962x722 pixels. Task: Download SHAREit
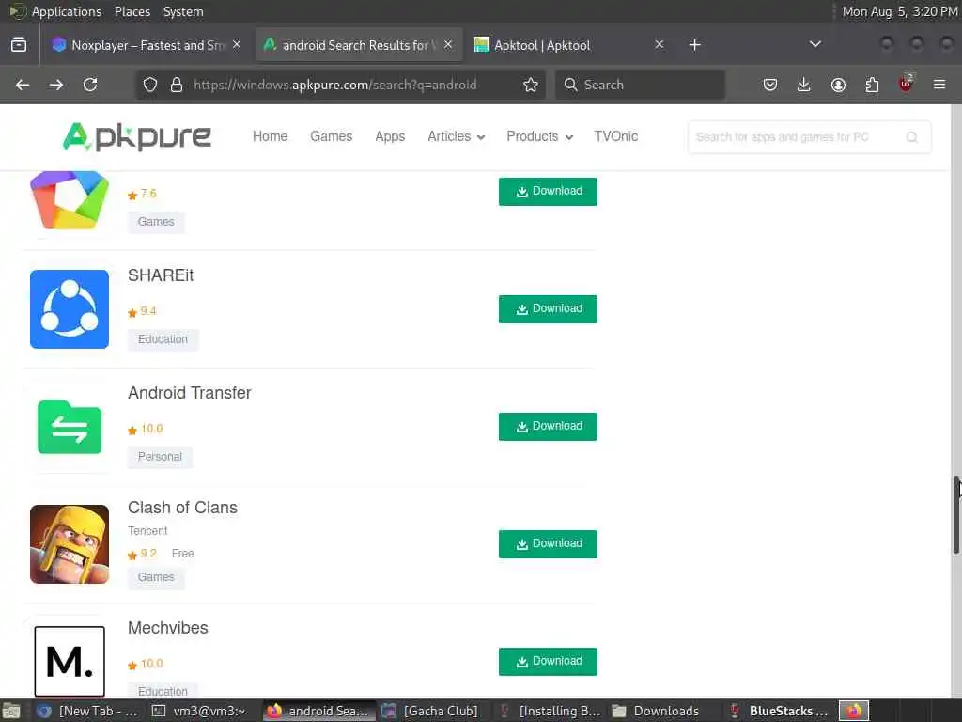pos(548,308)
